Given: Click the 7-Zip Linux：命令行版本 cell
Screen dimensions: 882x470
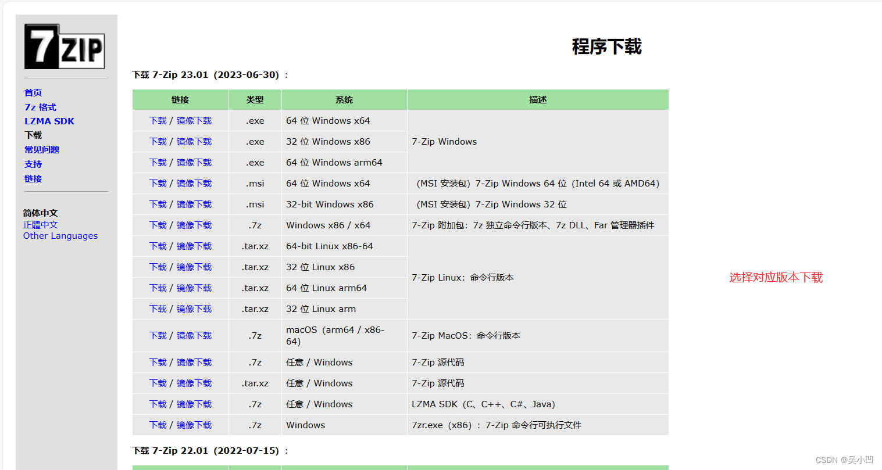Looking at the screenshot, I should pyautogui.click(x=538, y=277).
